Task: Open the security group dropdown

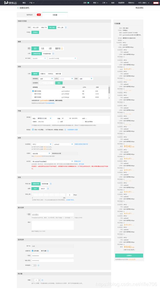Action: pos(53,161)
